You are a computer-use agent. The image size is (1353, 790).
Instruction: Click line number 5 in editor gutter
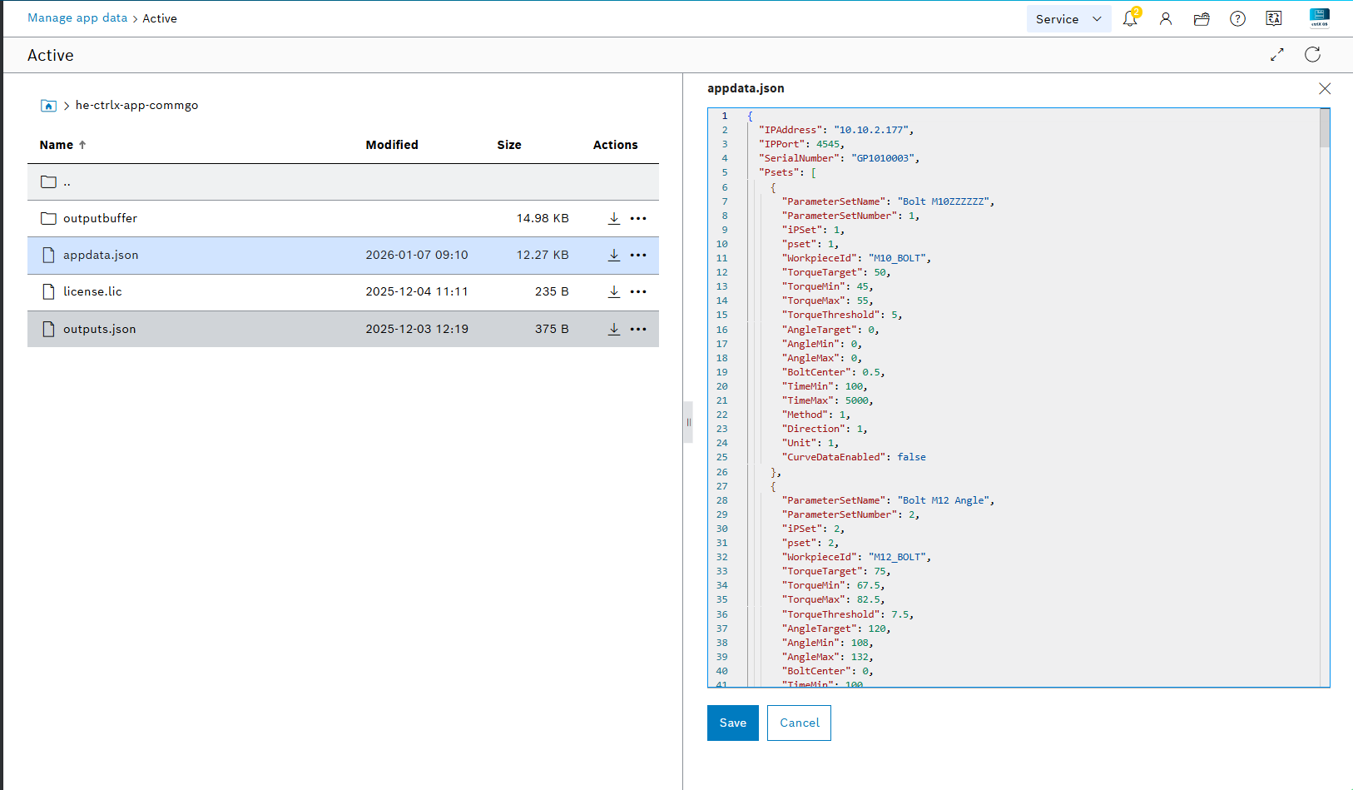[724, 172]
